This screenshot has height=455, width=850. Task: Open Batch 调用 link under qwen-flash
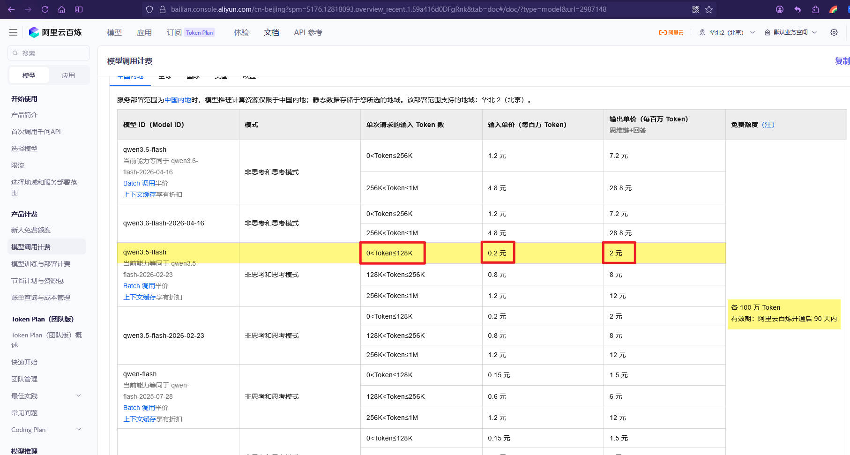tap(139, 408)
